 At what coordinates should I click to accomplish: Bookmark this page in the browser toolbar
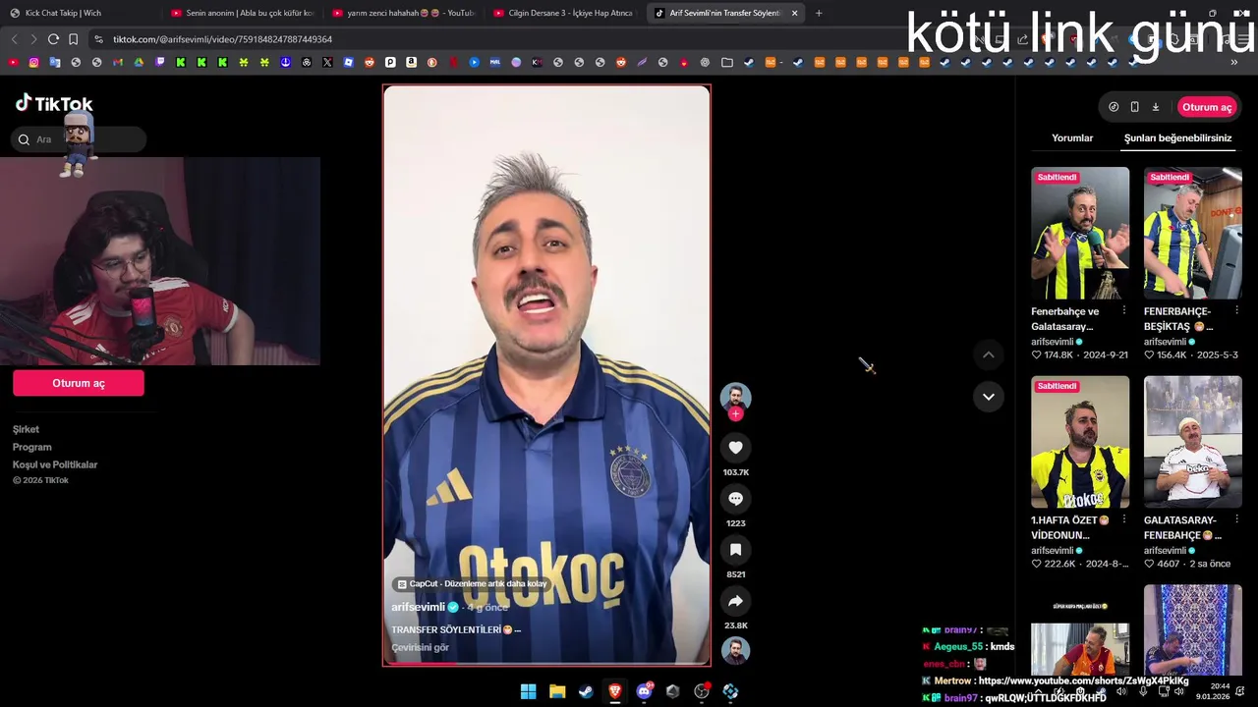(73, 39)
